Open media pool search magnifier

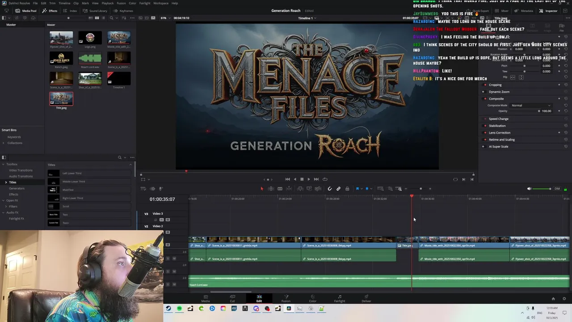pyautogui.click(x=111, y=18)
